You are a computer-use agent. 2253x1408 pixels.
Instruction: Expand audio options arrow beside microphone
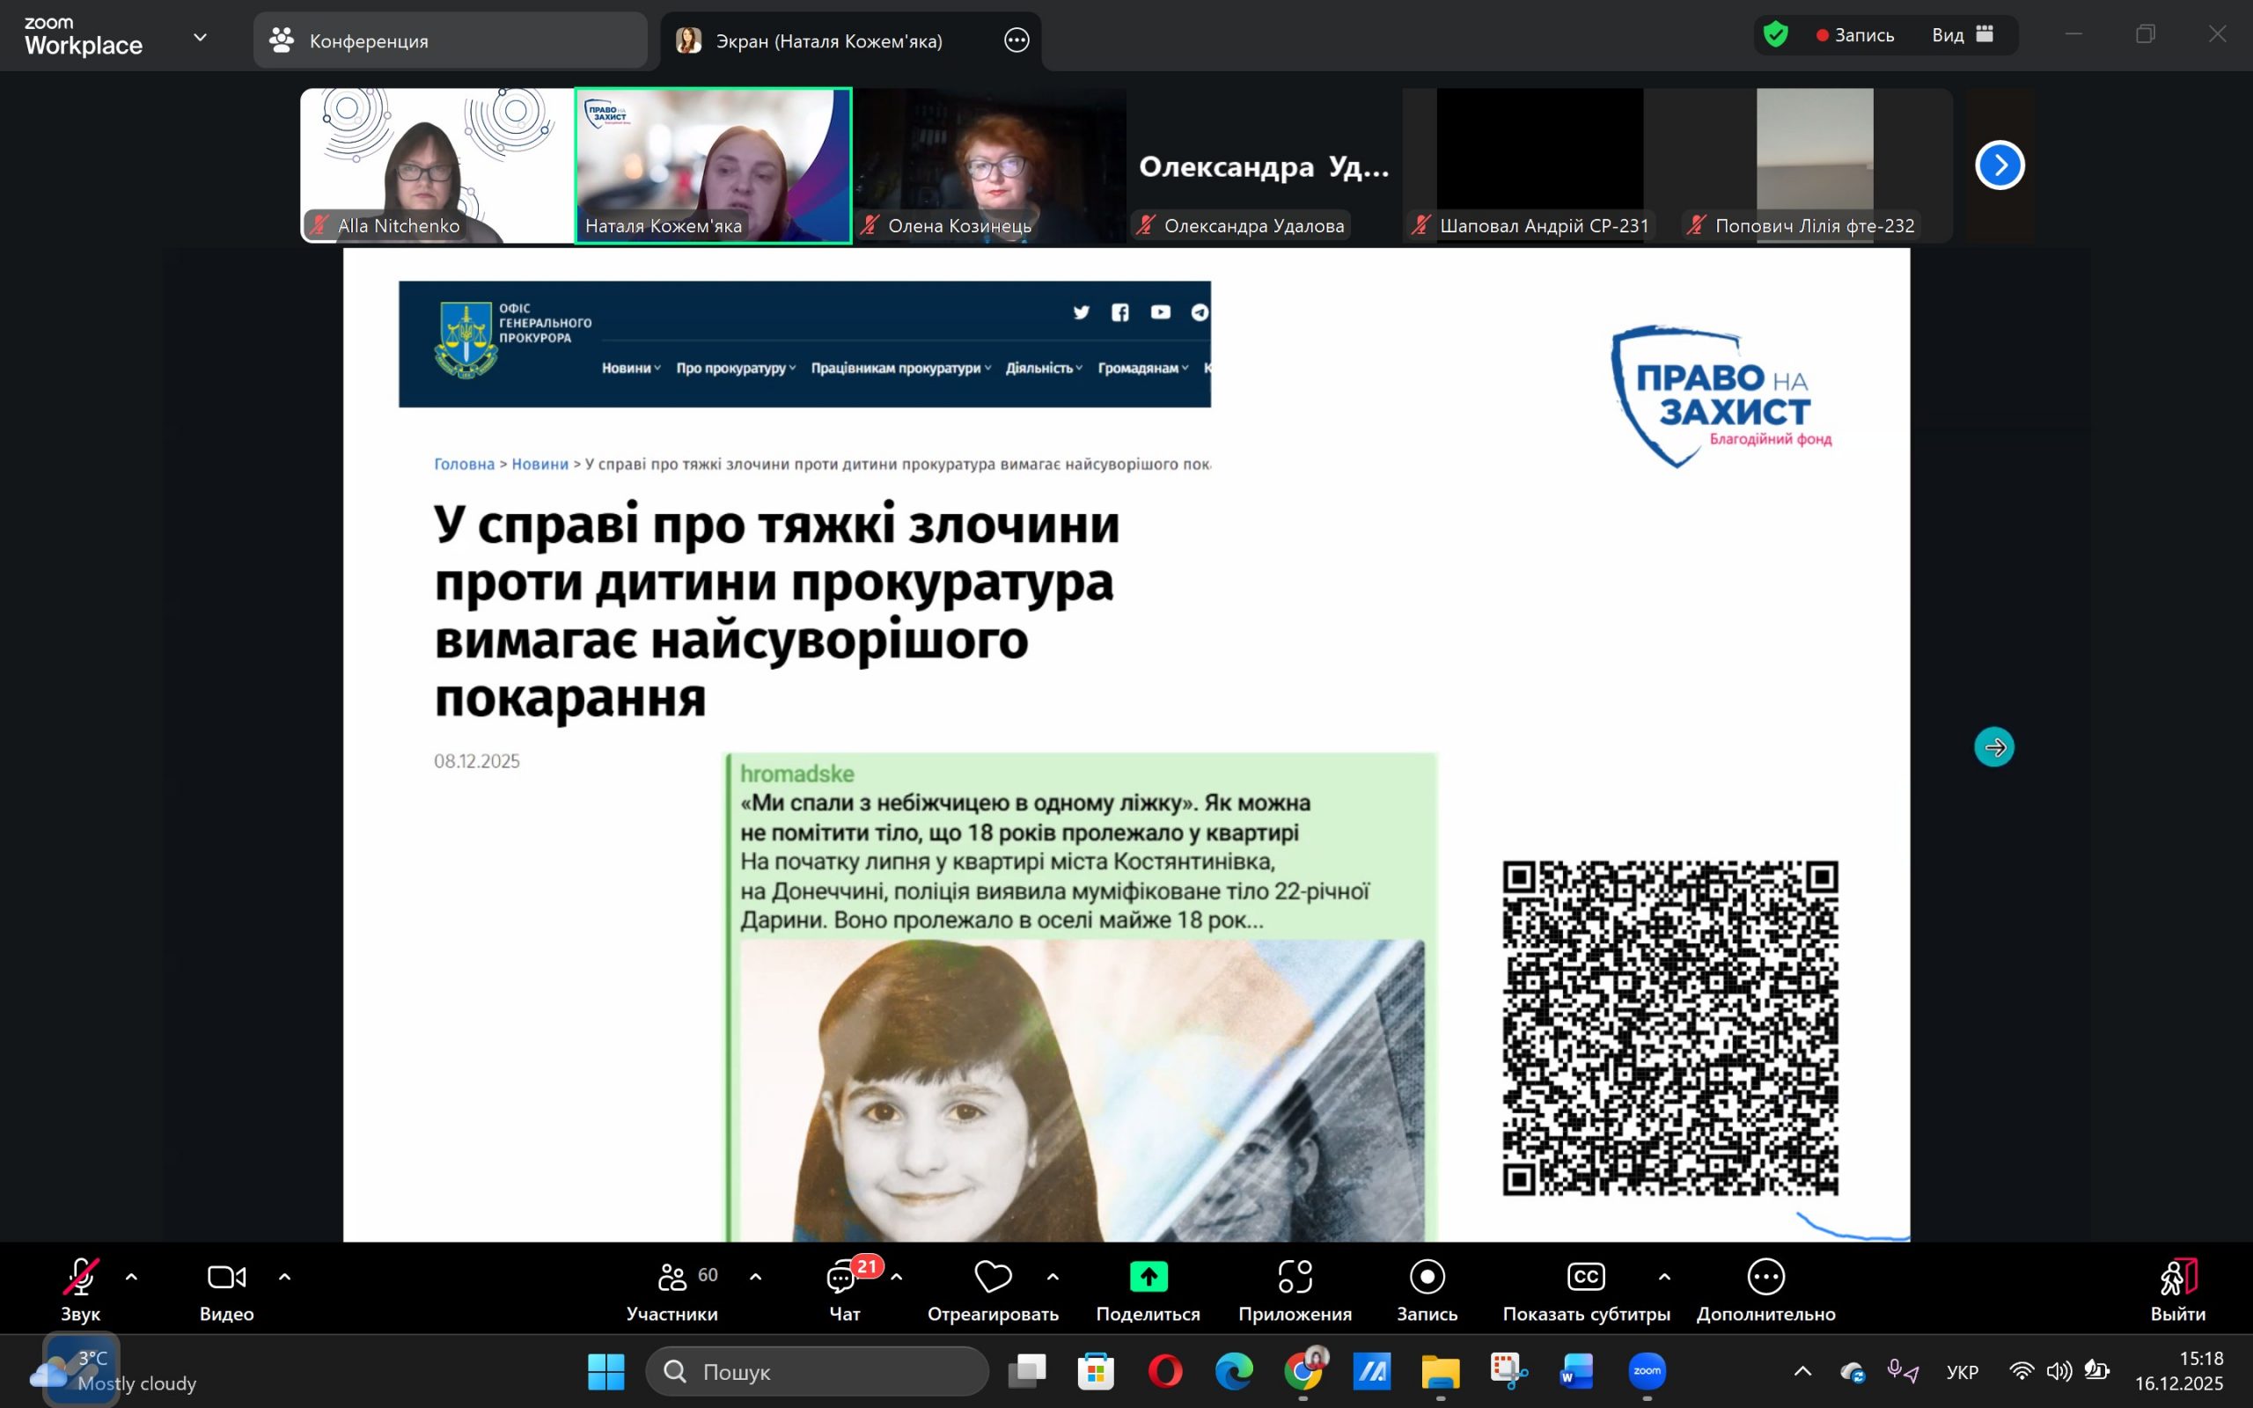point(131,1278)
